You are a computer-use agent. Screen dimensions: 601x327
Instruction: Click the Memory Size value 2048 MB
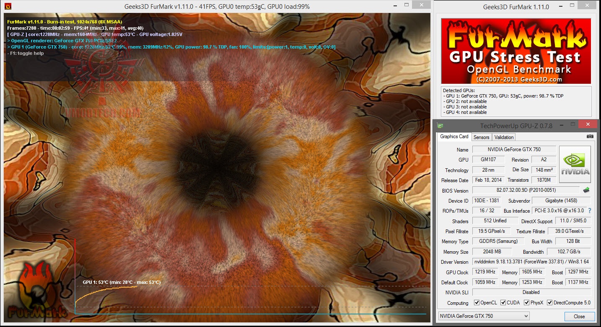(492, 251)
